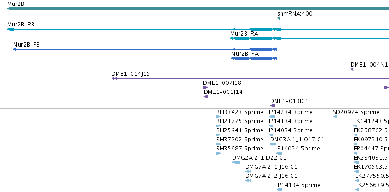The height and width of the screenshot is (192, 389).
Task: Click the RH37202.5prime EST label
Action: tap(240, 140)
